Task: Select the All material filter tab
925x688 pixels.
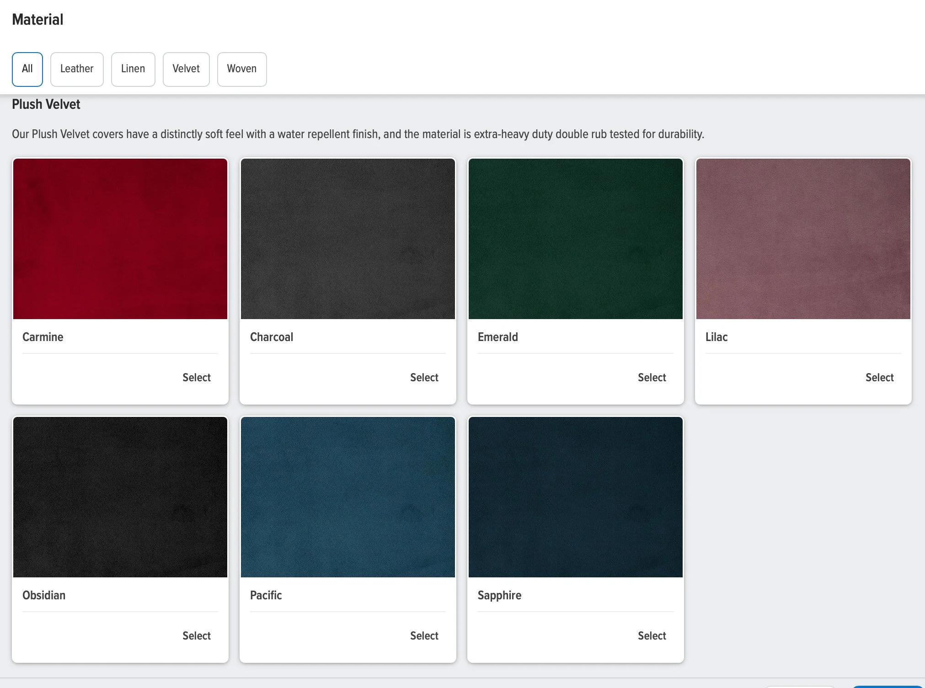Action: 27,69
